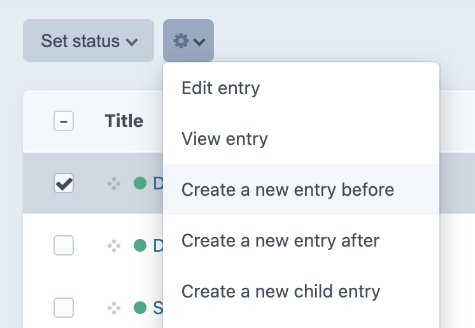Click the green status dot in second row
Viewport: 475px width, 328px height.
pyautogui.click(x=140, y=245)
